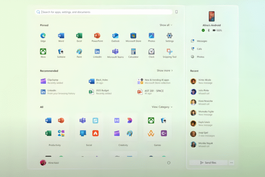
Task: Open the Alina Kazzi user account
Action: 49,163
